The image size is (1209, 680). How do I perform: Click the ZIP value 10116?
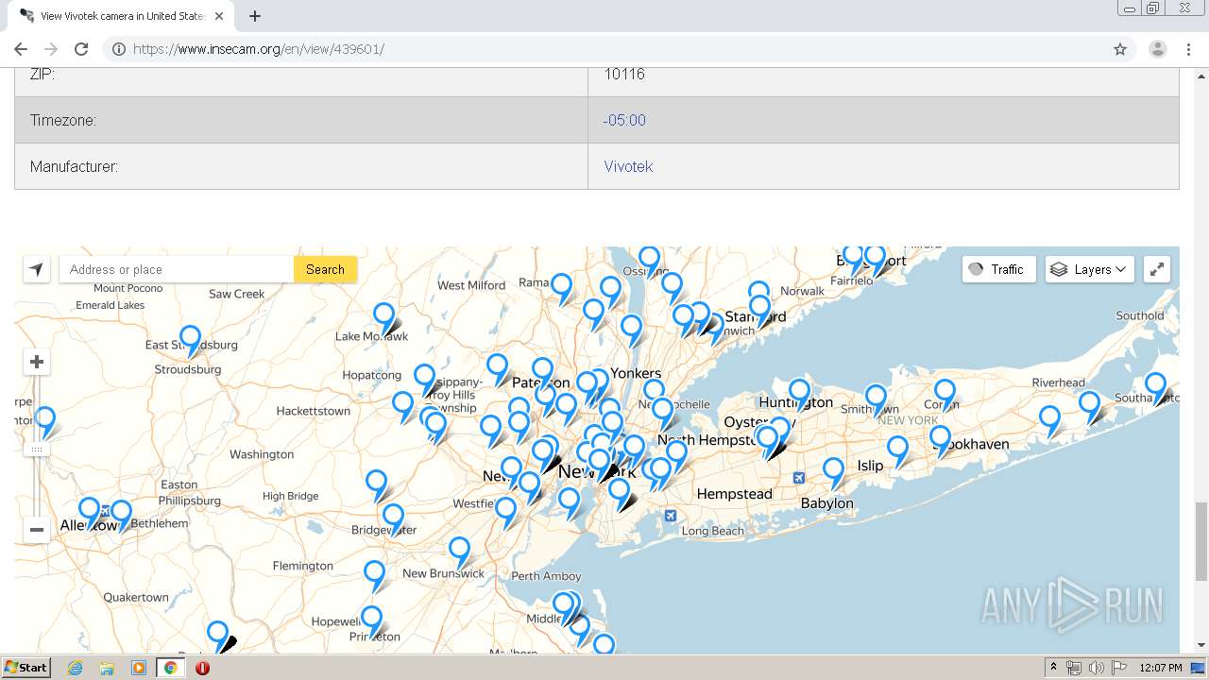[624, 74]
